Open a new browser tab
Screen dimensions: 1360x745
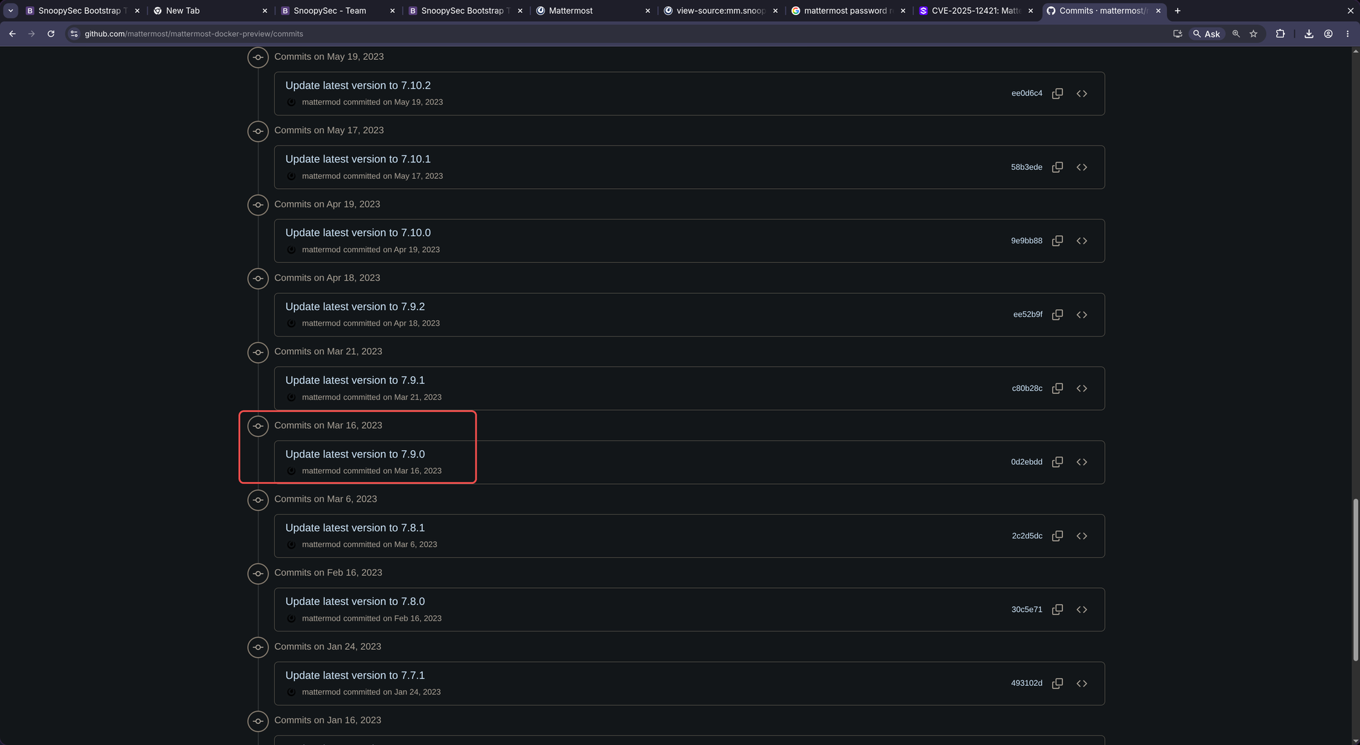(x=1178, y=11)
